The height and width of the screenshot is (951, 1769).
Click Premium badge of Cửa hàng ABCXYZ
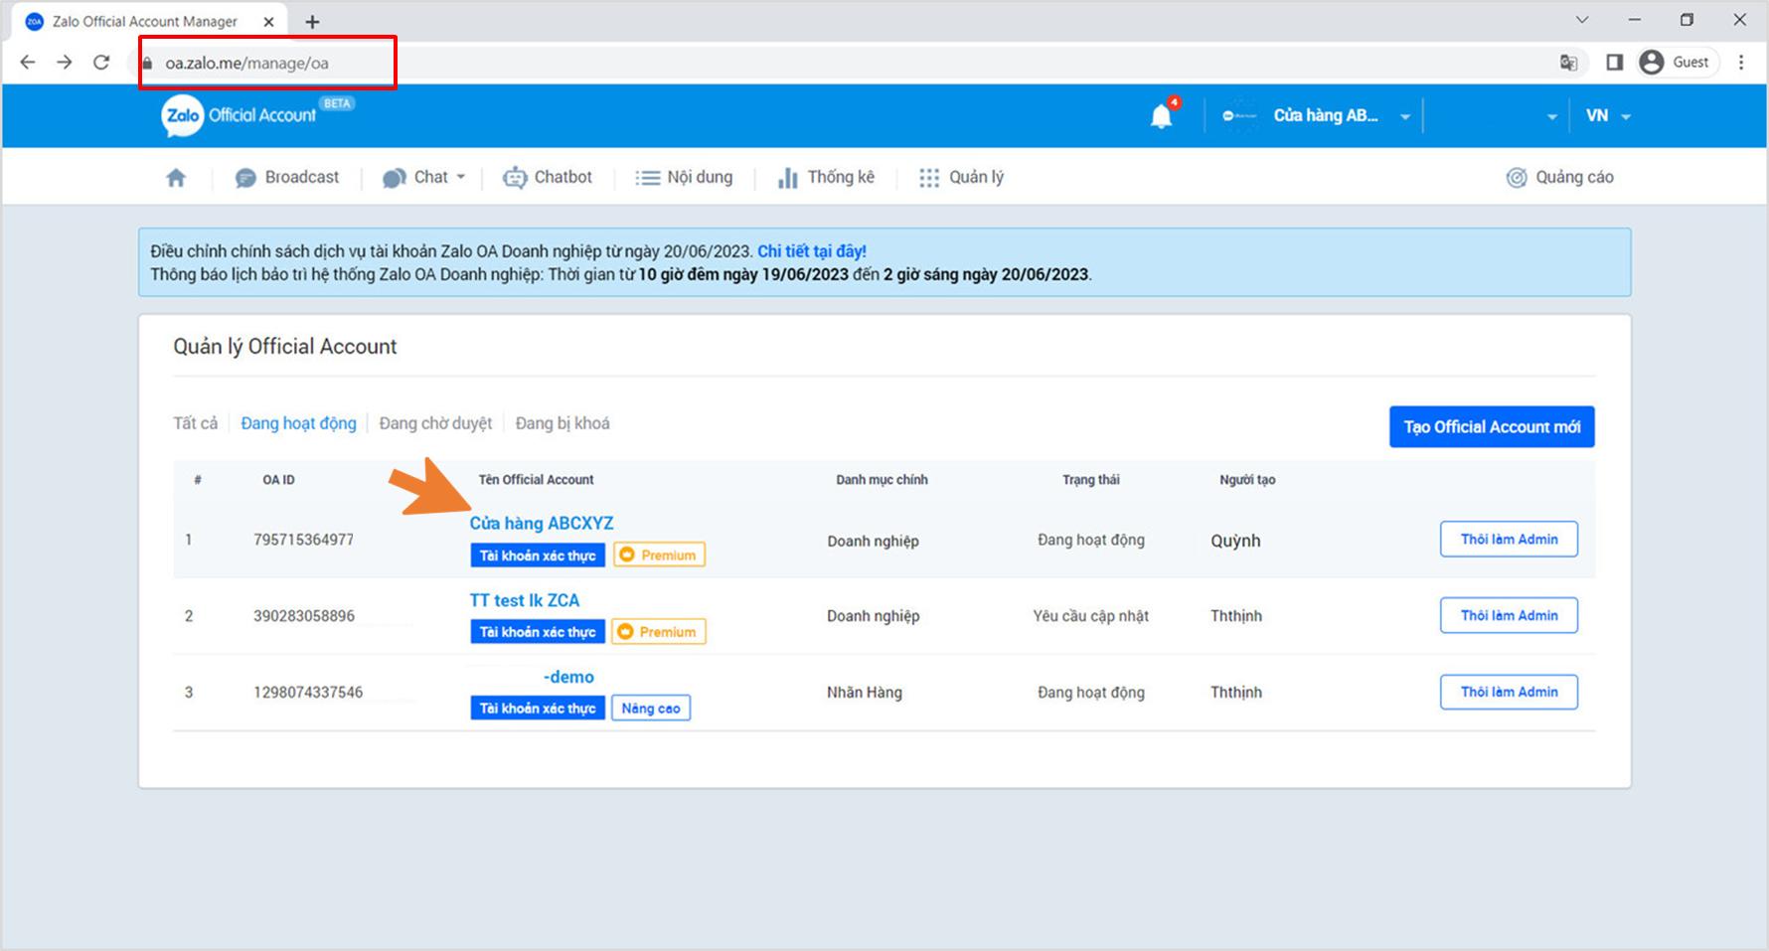click(x=659, y=555)
